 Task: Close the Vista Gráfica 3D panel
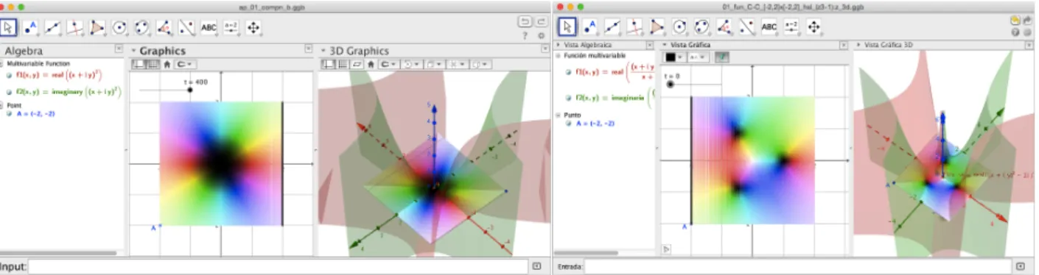1029,45
